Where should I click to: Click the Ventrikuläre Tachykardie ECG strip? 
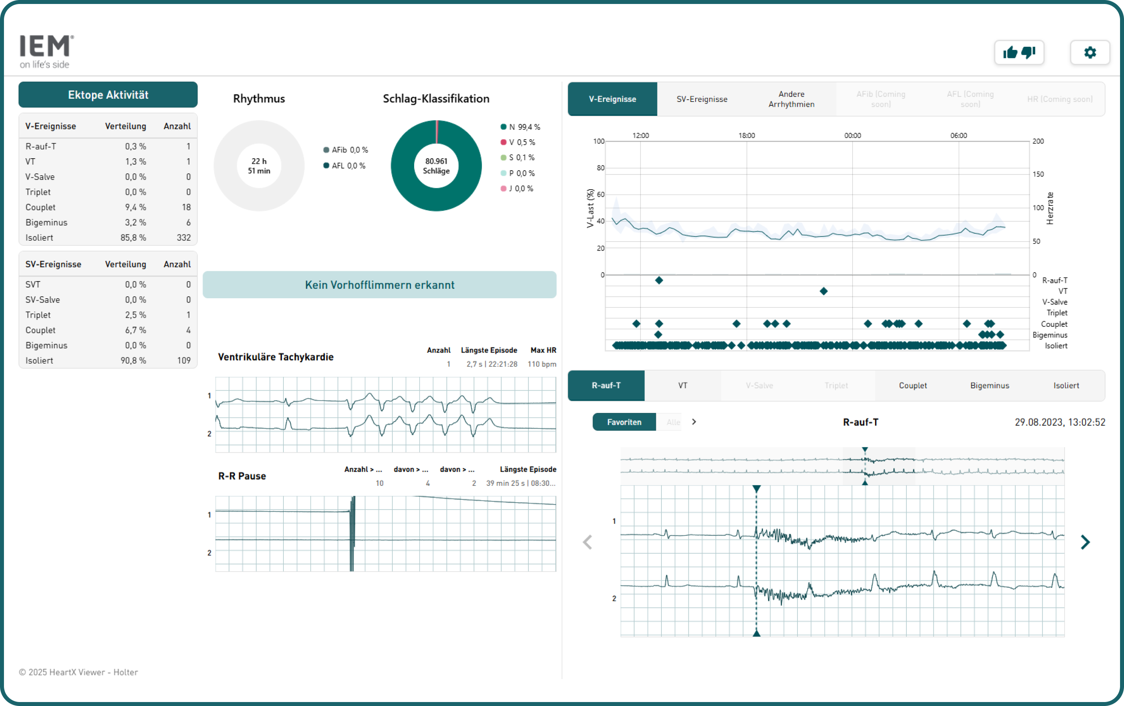[x=385, y=414]
